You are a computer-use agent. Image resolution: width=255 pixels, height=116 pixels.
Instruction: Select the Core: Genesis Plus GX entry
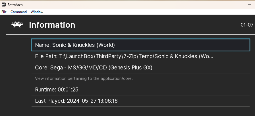coord(140,67)
